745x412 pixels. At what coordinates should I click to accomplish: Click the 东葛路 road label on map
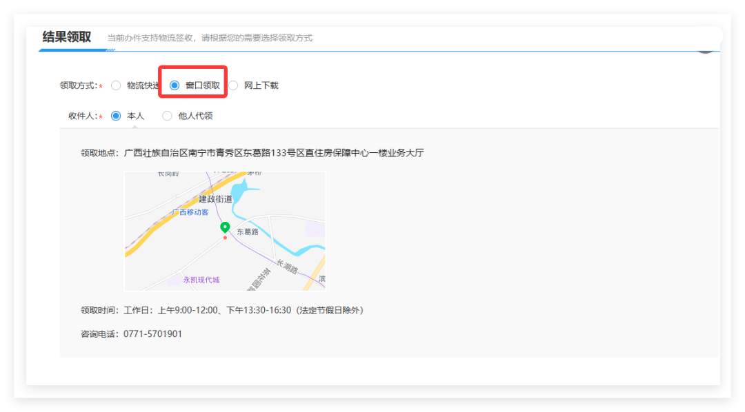coord(248,232)
